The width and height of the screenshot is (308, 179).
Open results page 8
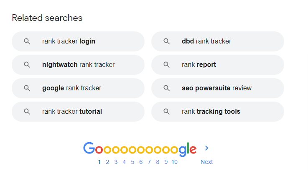pyautogui.click(x=158, y=162)
